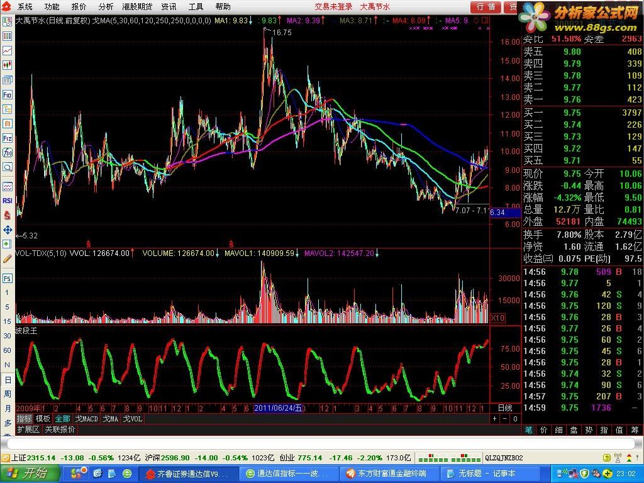Open the 报价 menu
The image size is (644, 483).
tap(79, 6)
